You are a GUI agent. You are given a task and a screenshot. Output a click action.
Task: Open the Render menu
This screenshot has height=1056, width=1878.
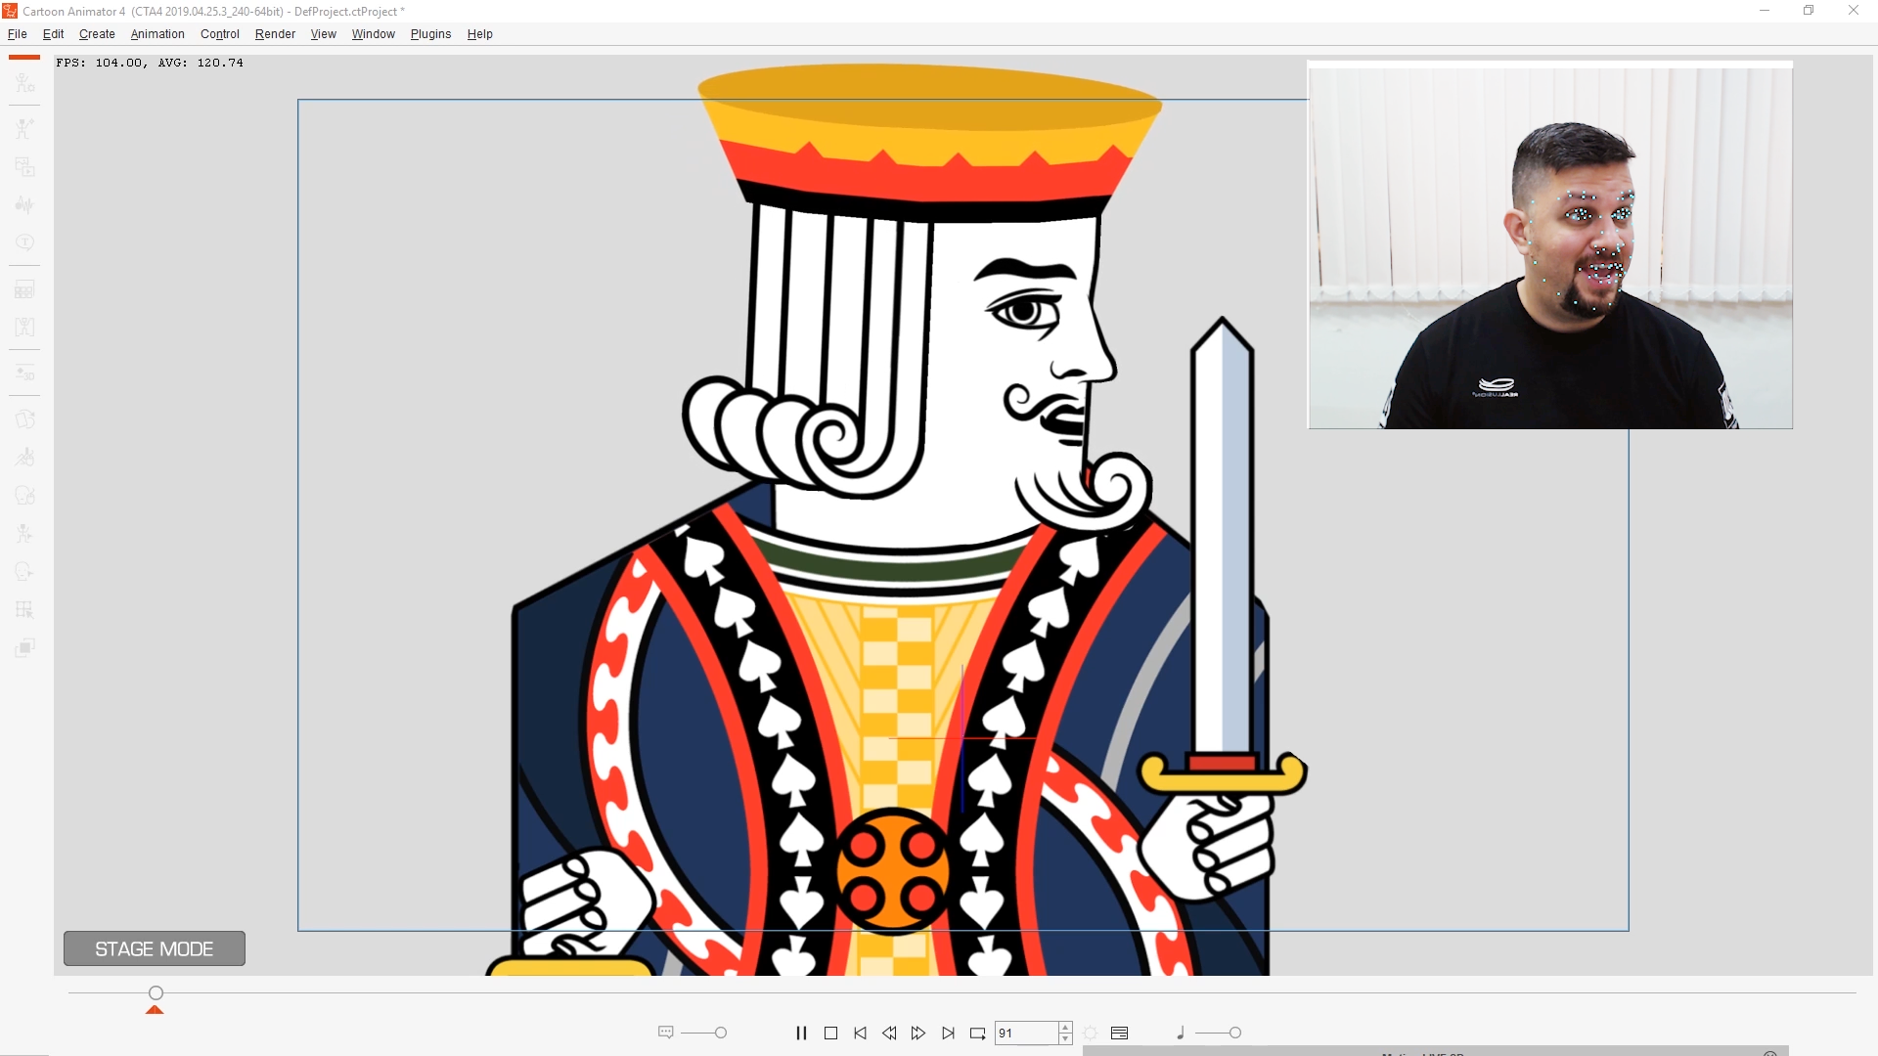click(x=275, y=34)
